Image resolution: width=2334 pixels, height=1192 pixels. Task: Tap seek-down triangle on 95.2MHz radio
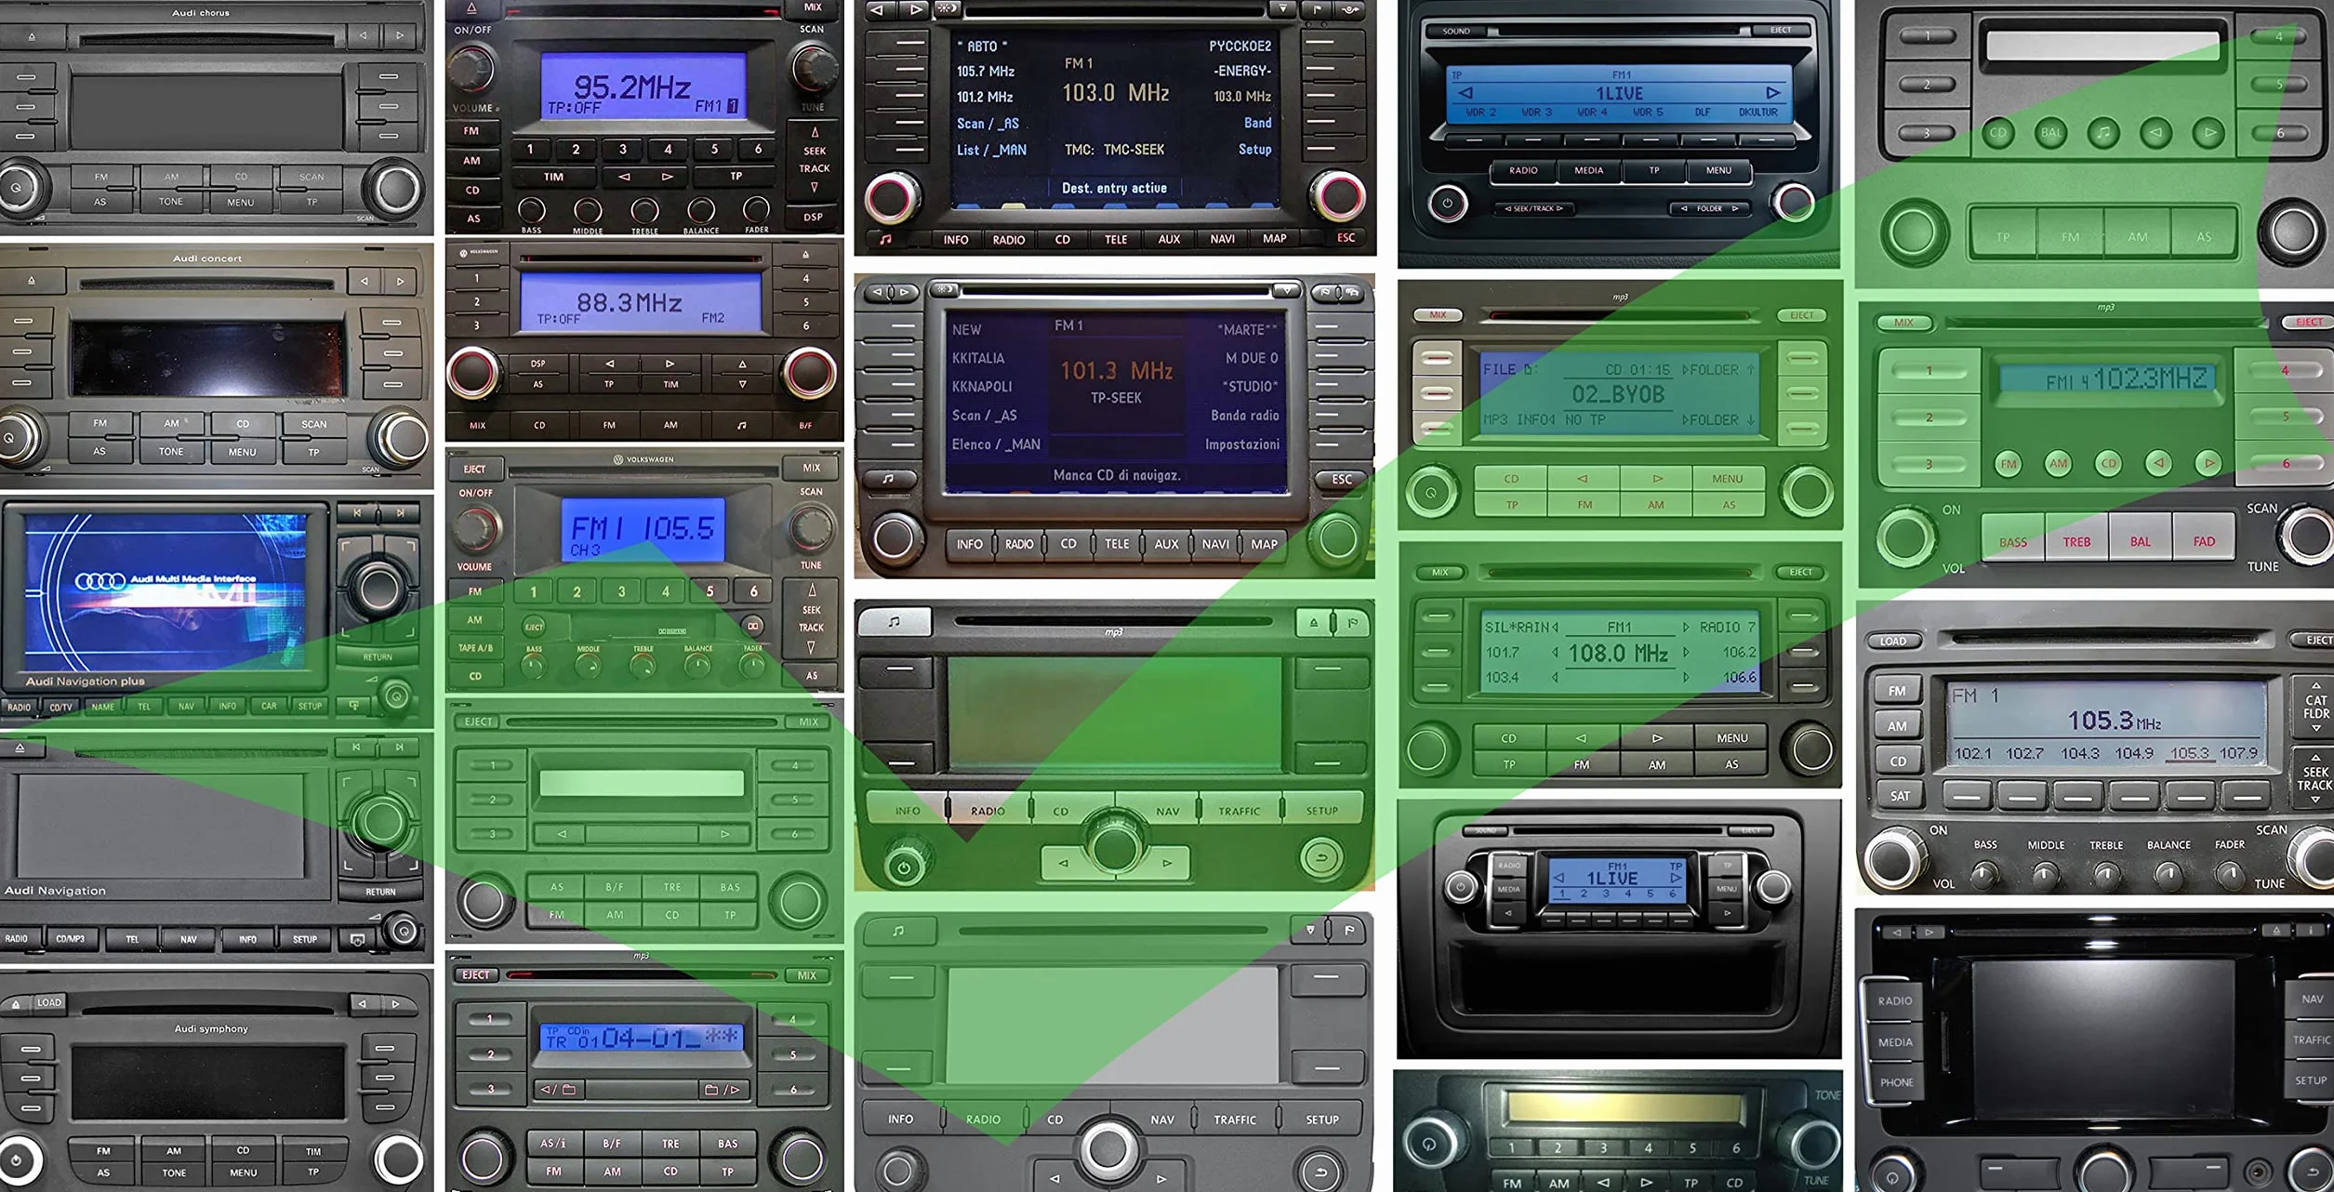[x=815, y=187]
